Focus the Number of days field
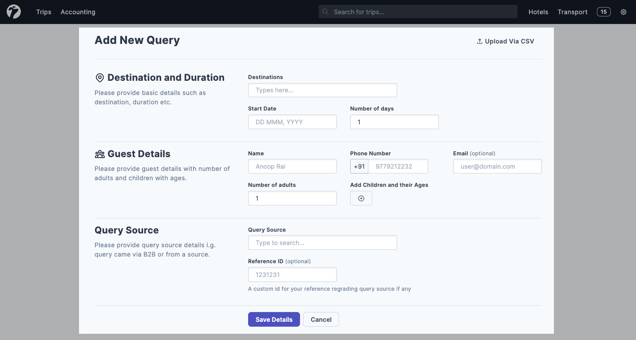636x340 pixels. [394, 122]
